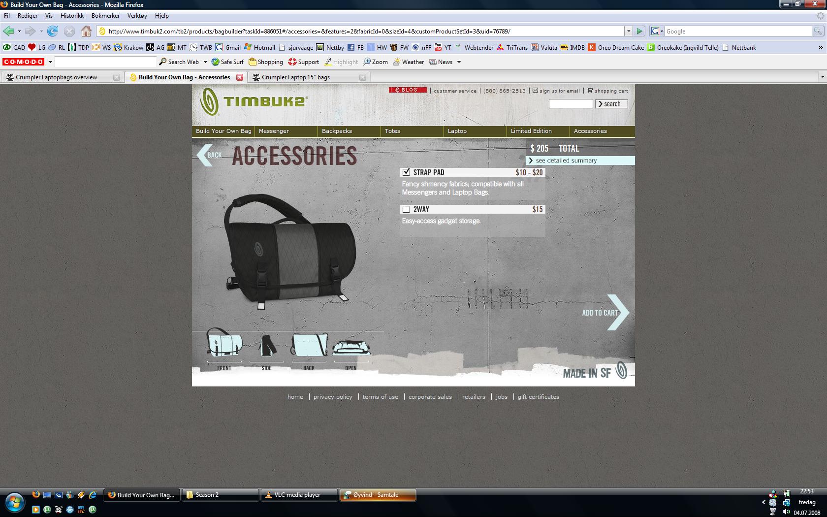Screen dimensions: 827x517
Task: Open the Search Web dropdown arrow
Action: 205,62
